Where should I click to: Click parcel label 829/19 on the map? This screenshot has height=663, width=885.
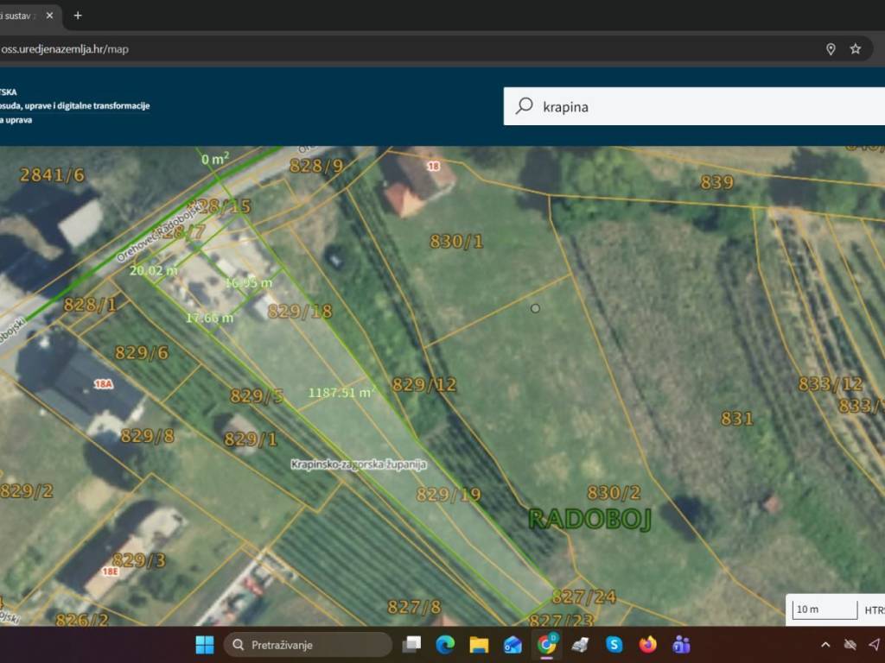[448, 495]
